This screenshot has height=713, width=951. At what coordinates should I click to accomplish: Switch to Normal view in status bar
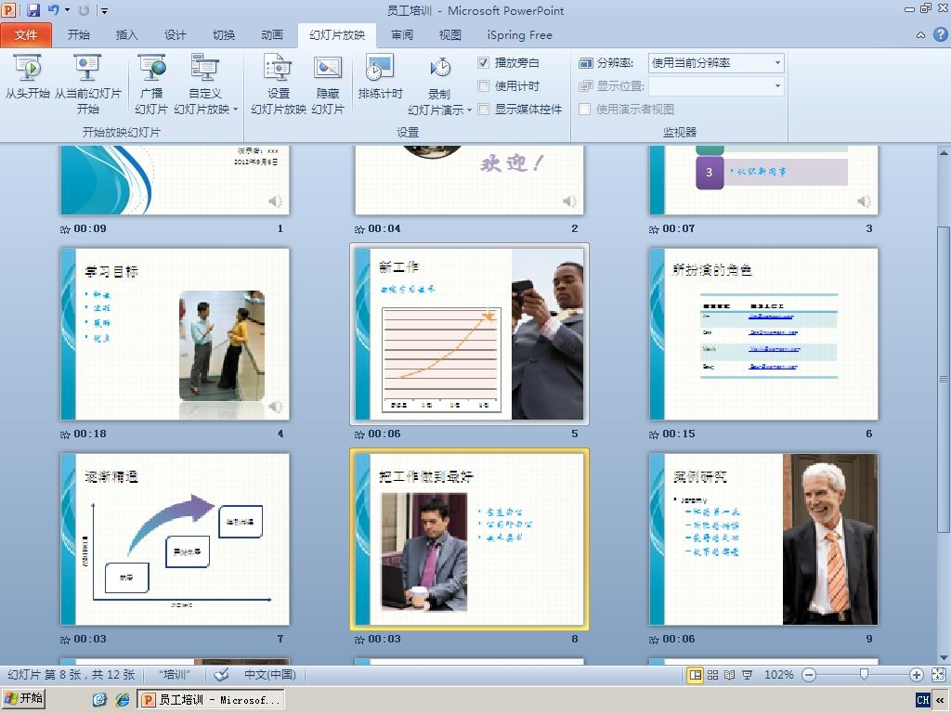coord(695,675)
